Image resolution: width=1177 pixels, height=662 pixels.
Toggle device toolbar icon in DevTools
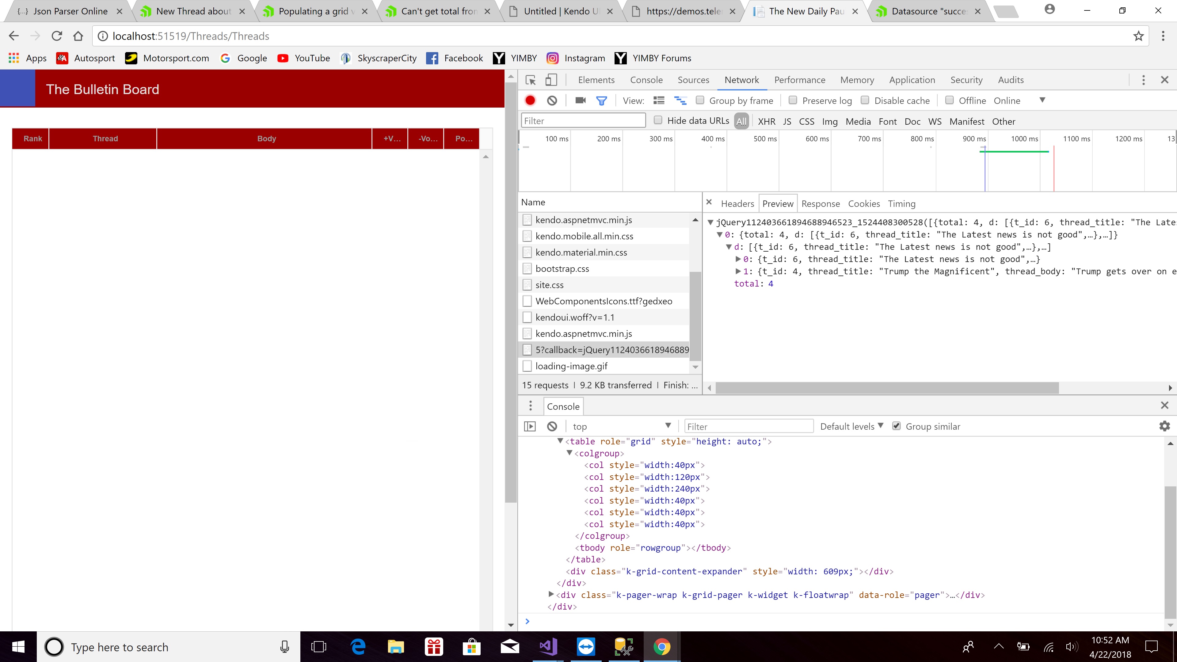pyautogui.click(x=551, y=80)
